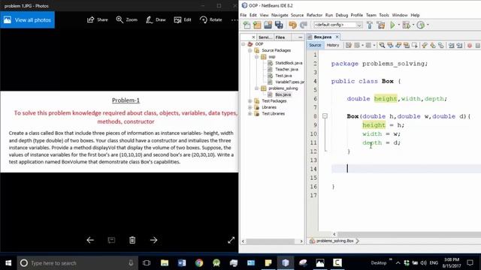Switch to the Services tab
481x270 pixels.
[x=265, y=37]
